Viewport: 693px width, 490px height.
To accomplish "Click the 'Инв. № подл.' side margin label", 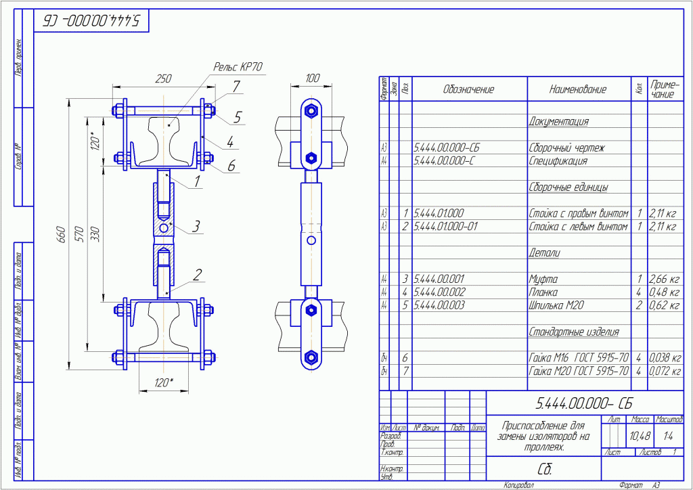I will tap(18, 460).
